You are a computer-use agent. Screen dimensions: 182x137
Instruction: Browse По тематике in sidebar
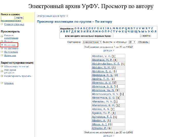click(11, 52)
